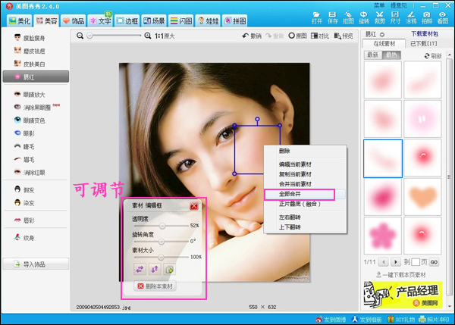Click the vertical flip icon in 素材编辑框

coord(155,269)
